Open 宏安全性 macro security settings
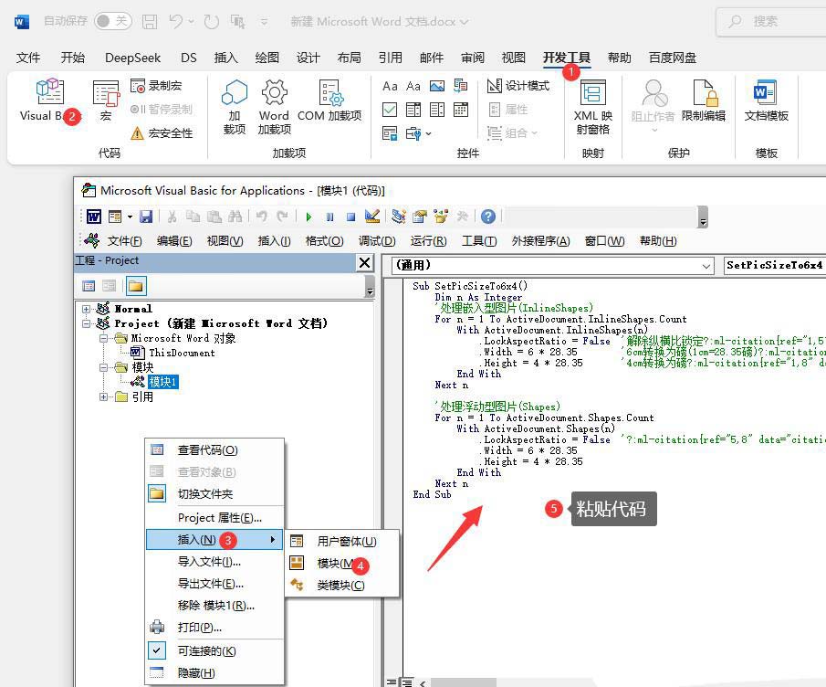 (162, 132)
